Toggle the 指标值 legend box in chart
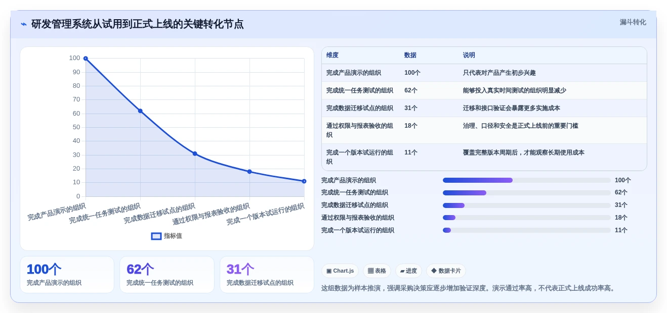Screen dimensions: 667x313 [156, 236]
